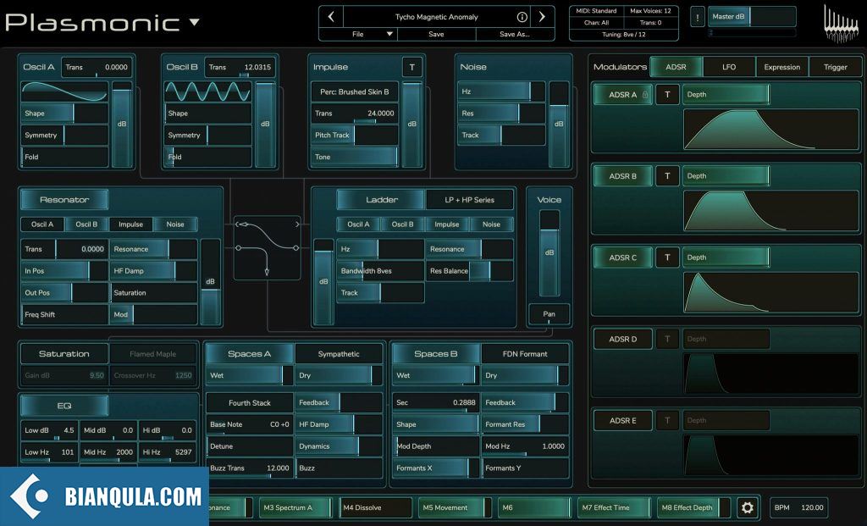Image resolution: width=867 pixels, height=526 pixels.
Task: Click the exclamation panic button
Action: [x=698, y=17]
